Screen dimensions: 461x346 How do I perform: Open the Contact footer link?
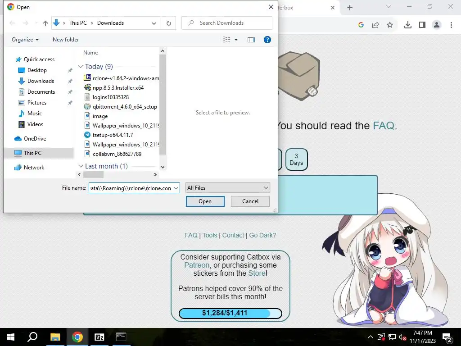coord(233,235)
